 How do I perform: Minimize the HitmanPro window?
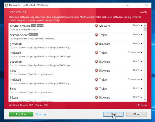127,5
